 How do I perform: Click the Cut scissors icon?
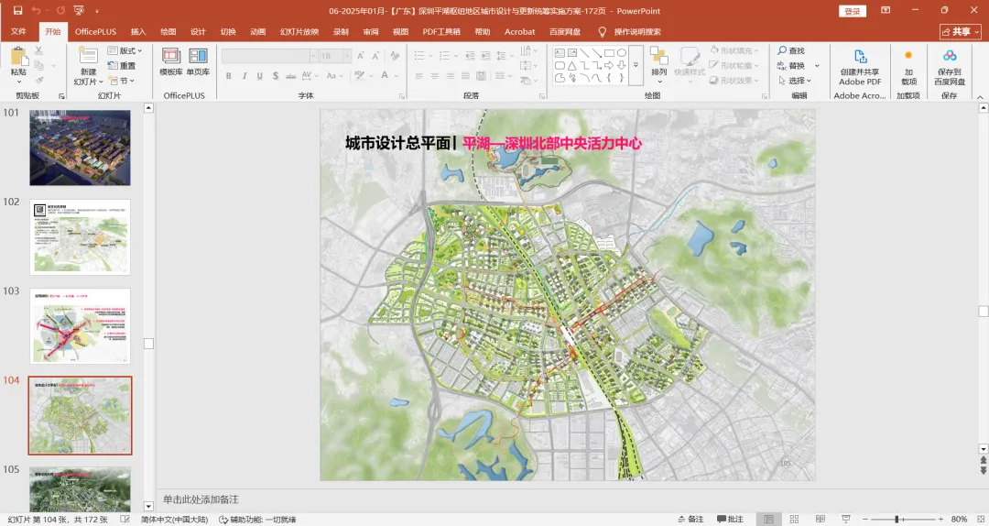(39, 50)
